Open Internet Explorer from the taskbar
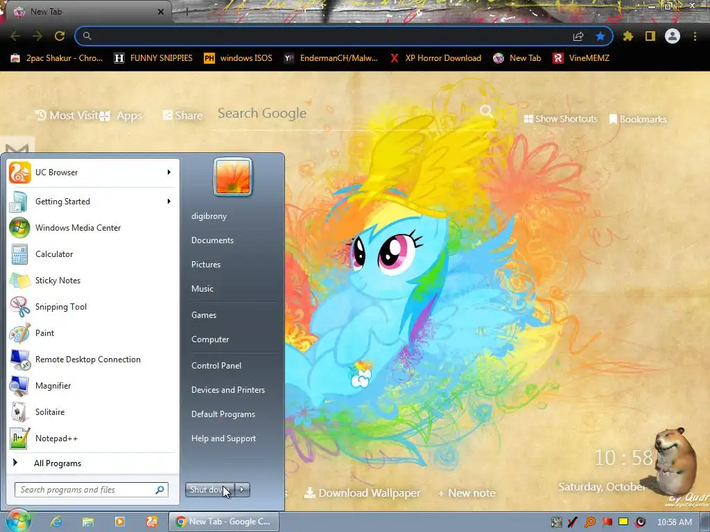 [56, 522]
